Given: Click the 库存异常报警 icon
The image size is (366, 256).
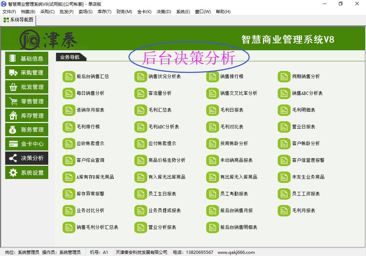Looking at the screenshot, I should 68,194.
